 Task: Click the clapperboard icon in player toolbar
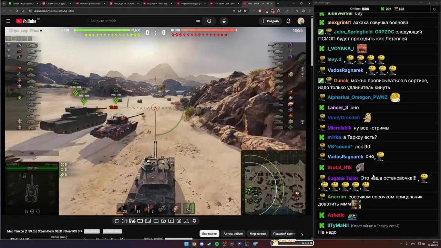[x=140, y=221]
